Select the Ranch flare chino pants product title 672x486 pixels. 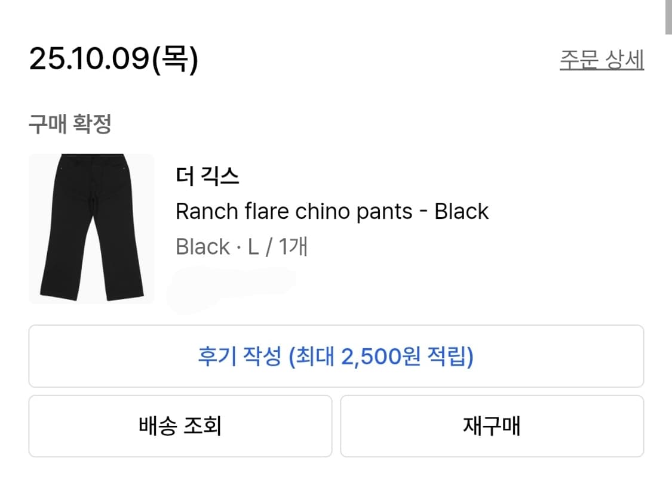(x=332, y=211)
